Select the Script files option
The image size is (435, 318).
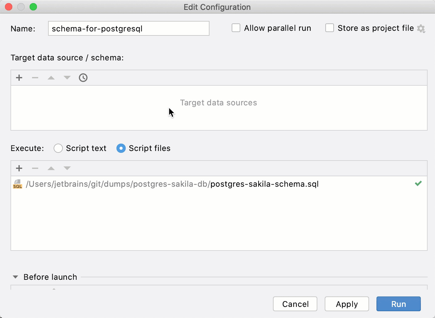click(x=121, y=148)
